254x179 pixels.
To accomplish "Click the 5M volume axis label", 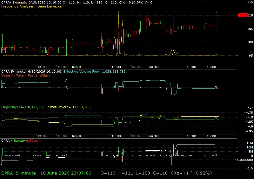I will pyautogui.click(x=251, y=152).
